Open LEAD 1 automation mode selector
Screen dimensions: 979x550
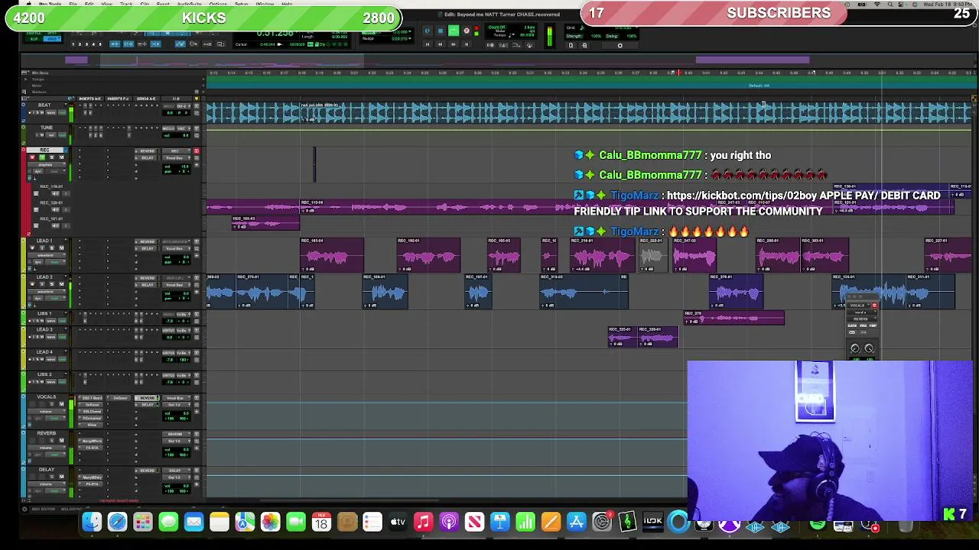[x=55, y=262]
